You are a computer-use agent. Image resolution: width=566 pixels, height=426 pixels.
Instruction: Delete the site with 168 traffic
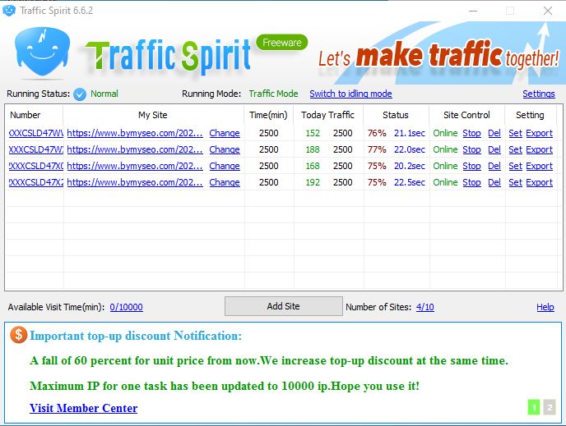(x=494, y=166)
